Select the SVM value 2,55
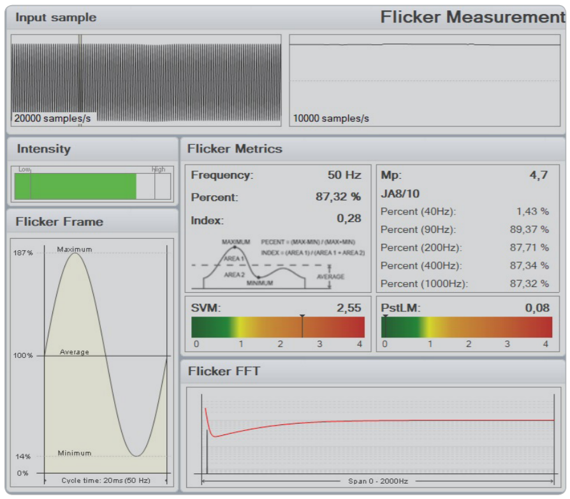 349,308
